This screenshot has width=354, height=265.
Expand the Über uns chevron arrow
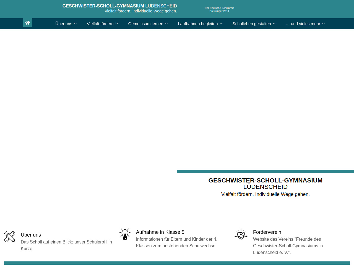pos(75,24)
